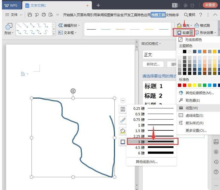Viewport: 220px width, 190px height.
Task: Click the layout options floating icon beside shape
Action: click(123, 109)
